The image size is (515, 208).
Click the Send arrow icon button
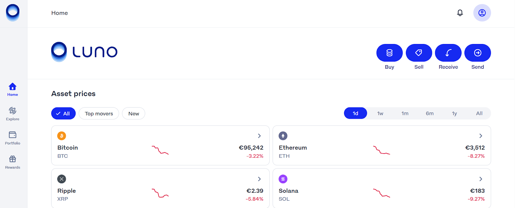(x=478, y=53)
